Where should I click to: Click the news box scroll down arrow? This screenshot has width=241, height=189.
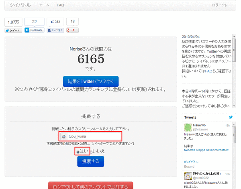234,106
